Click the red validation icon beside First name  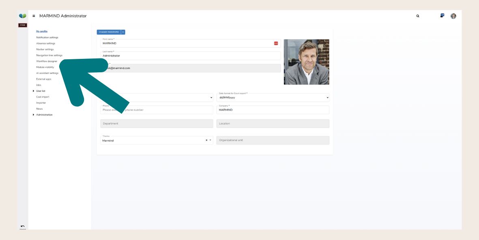click(x=275, y=42)
